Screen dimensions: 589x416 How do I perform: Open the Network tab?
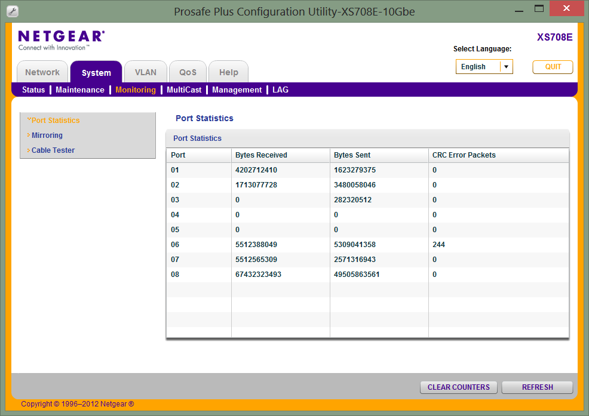(42, 72)
